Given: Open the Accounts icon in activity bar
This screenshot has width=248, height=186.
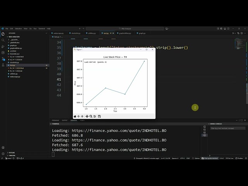Looking at the screenshot, I should (x=3, y=147).
